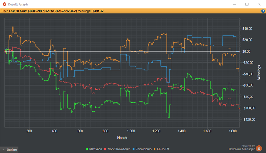Image resolution: width=266 pixels, height=153 pixels.
Task: Click the 1 400 hands axis label
Action: coord(182,131)
